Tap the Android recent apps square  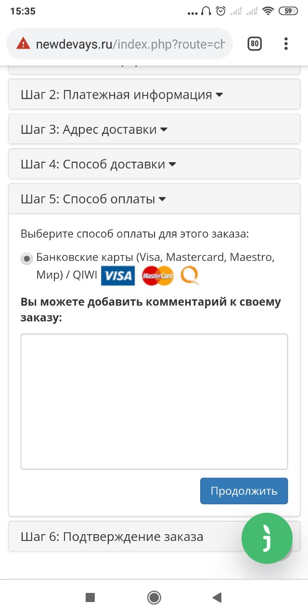click(x=90, y=598)
